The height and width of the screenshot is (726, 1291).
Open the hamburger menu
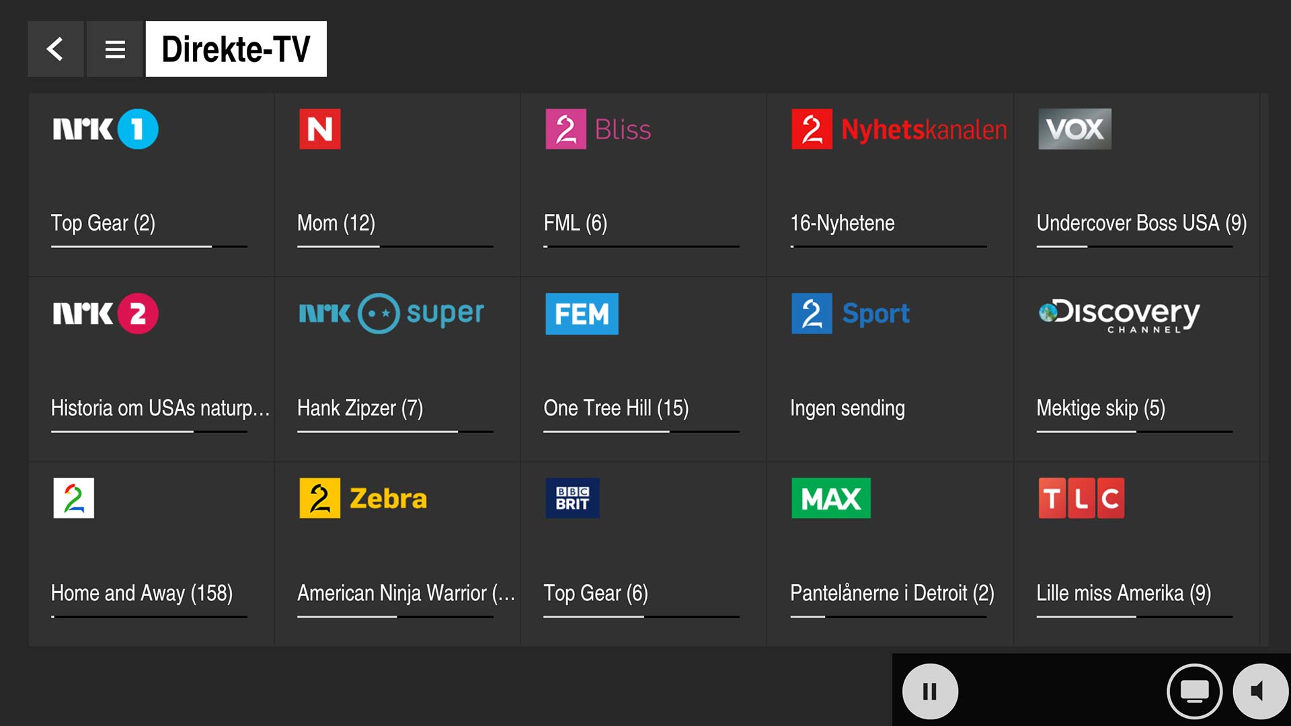(115, 49)
